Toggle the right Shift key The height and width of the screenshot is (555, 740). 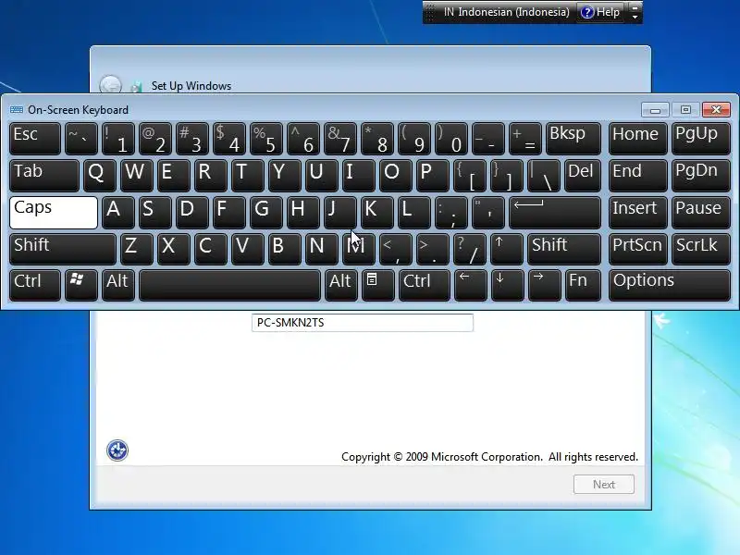(x=564, y=249)
